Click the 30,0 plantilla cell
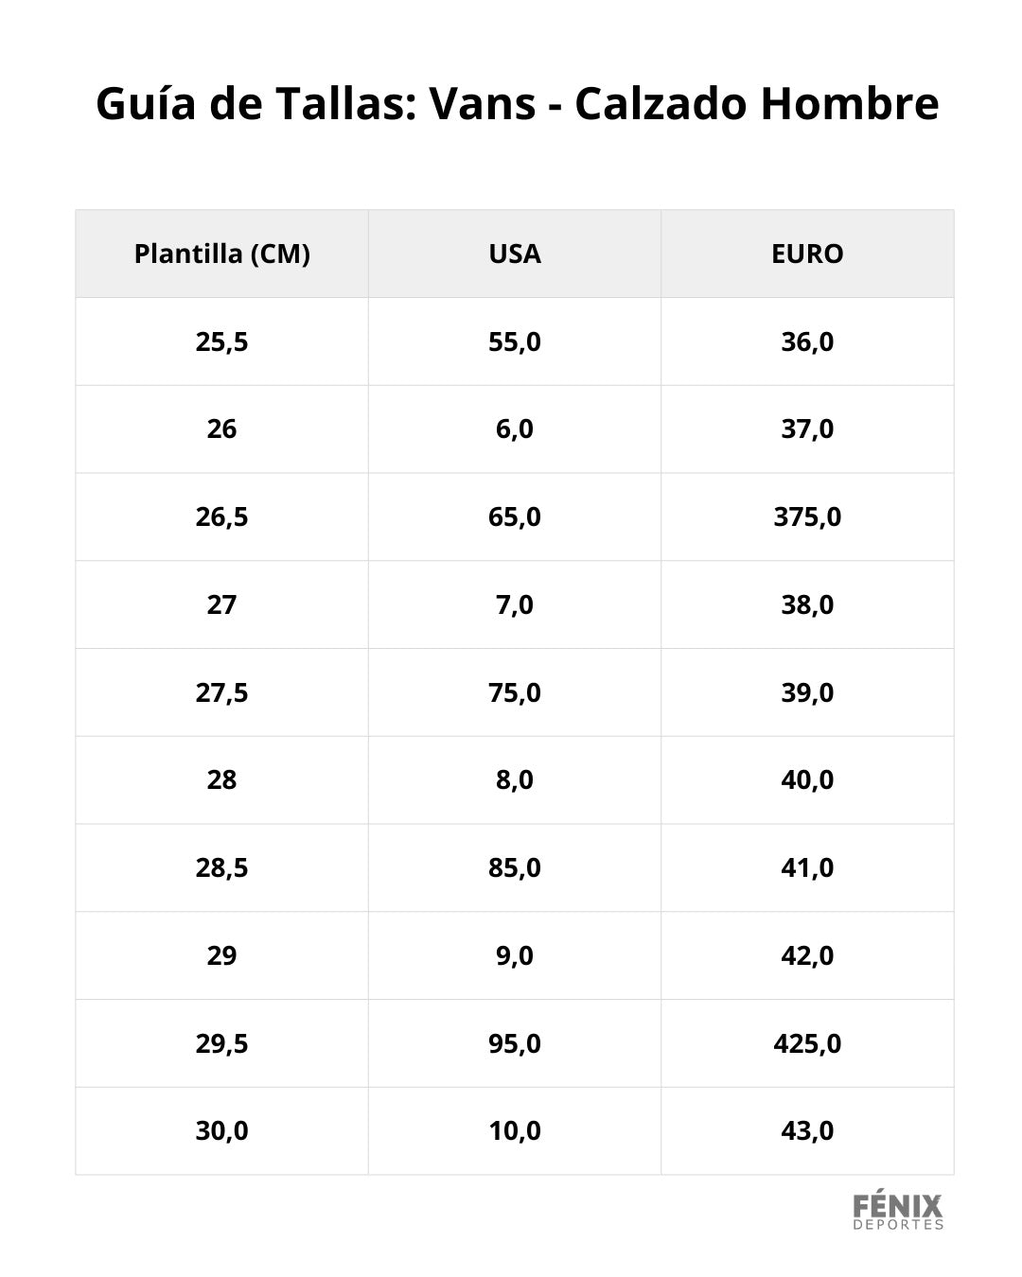 pos(222,1130)
